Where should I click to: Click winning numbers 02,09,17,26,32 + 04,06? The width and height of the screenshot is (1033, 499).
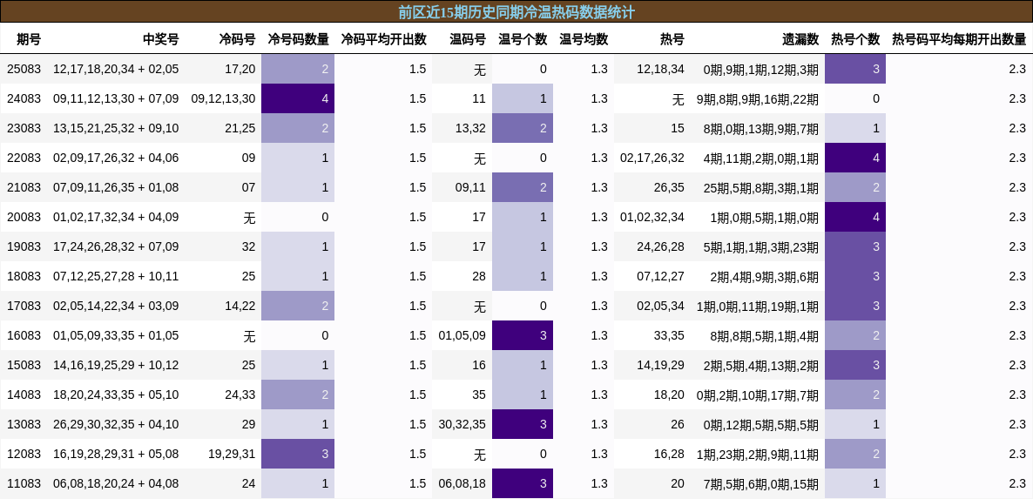(116, 158)
